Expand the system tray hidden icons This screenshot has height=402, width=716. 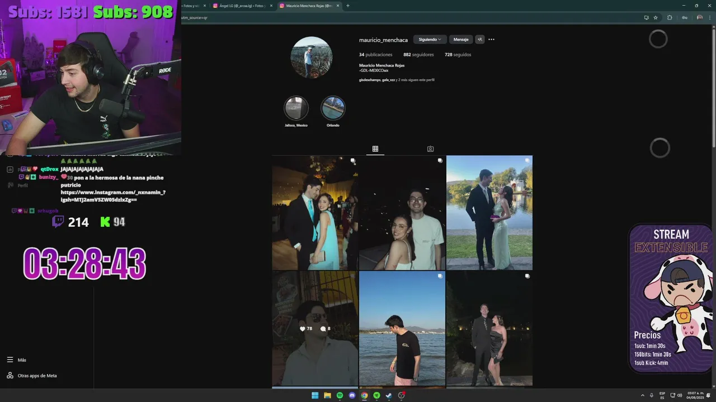(x=643, y=395)
